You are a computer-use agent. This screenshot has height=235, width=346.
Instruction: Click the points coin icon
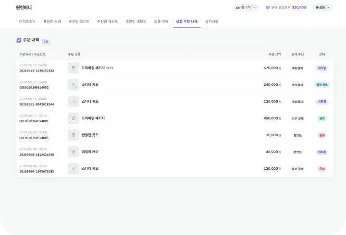(x=268, y=8)
